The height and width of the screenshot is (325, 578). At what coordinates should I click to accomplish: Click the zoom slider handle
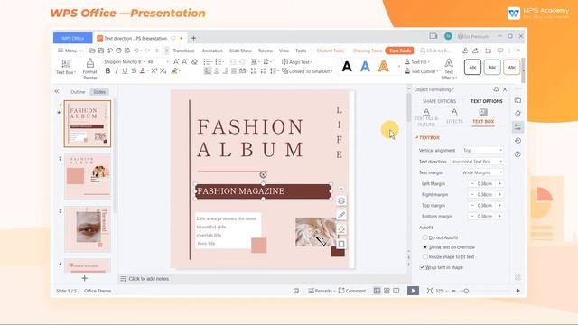tap(466, 291)
